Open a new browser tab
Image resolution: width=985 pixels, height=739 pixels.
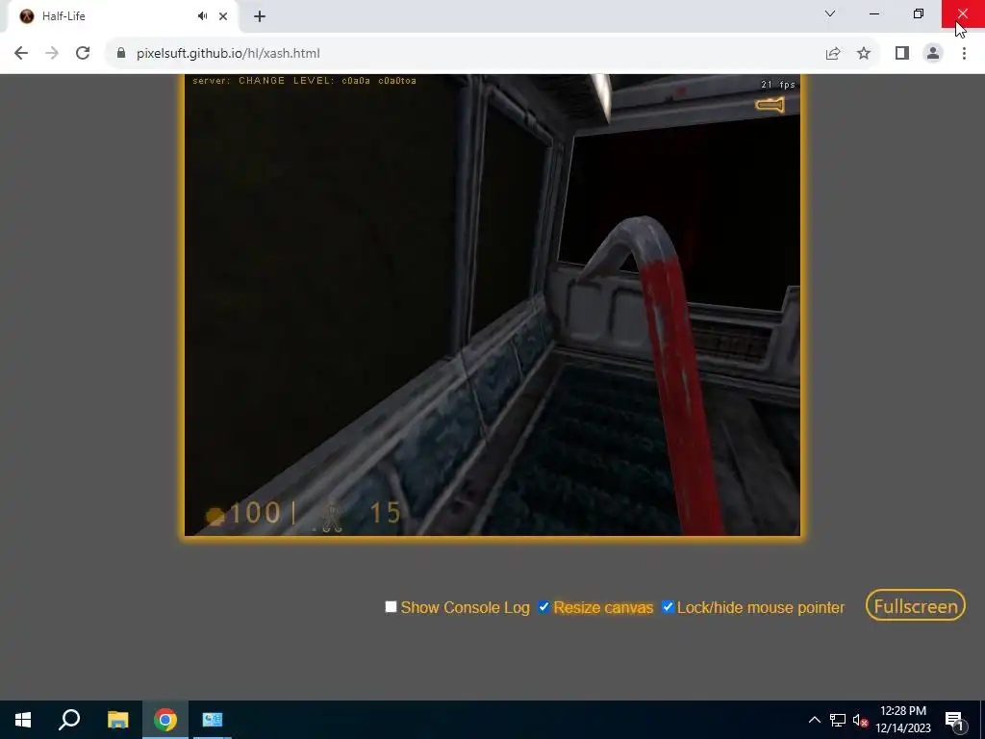tap(260, 16)
